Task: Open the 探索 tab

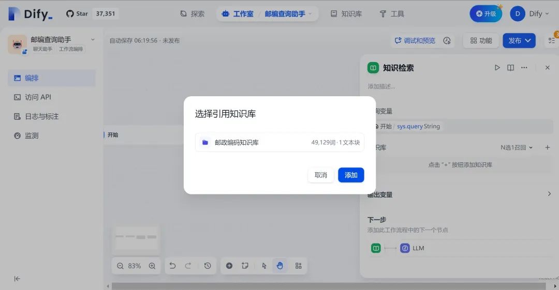Action: click(193, 14)
